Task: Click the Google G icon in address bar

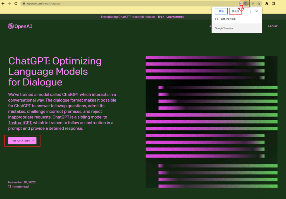Action: pos(239,4)
